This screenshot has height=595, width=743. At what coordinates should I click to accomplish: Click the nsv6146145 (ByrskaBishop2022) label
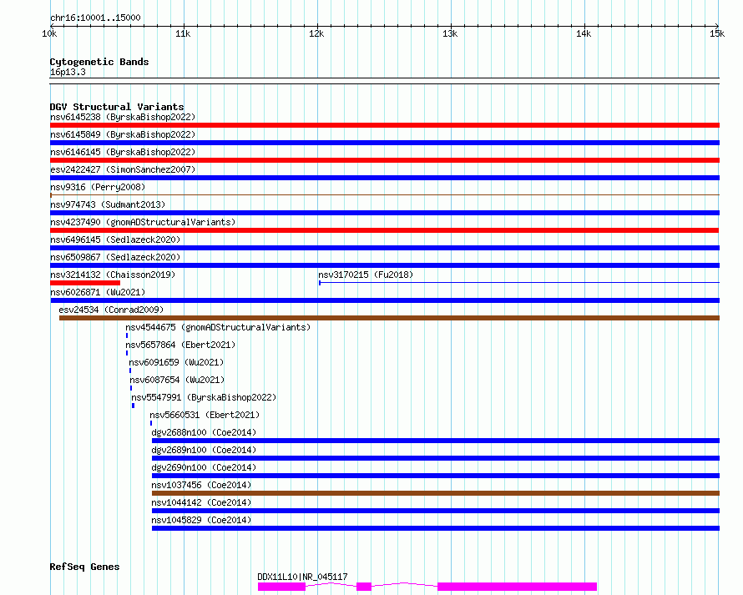point(123,152)
